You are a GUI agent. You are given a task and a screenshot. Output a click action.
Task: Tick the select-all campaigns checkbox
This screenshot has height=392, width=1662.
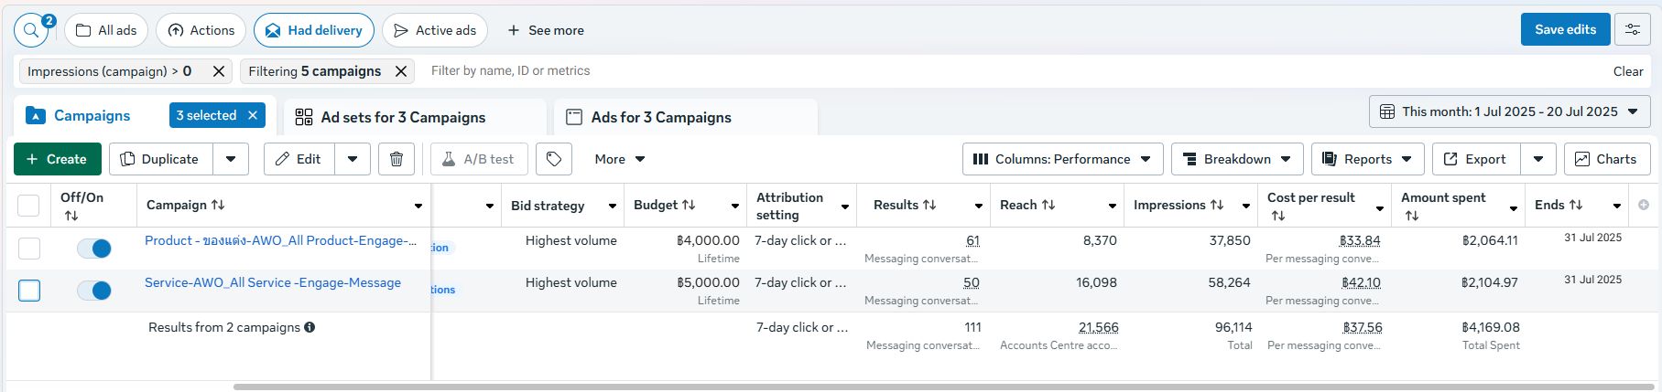pos(29,206)
